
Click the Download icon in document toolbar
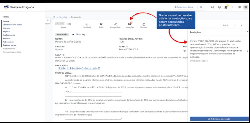tap(87, 24)
